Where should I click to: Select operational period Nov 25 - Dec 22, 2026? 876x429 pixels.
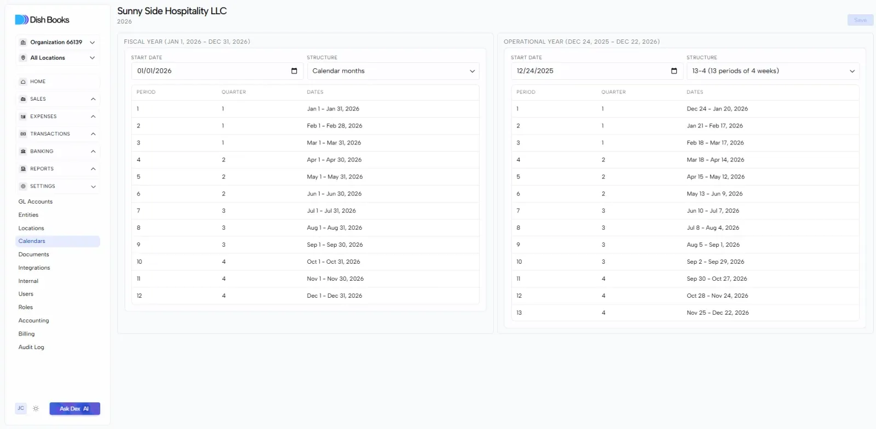685,313
